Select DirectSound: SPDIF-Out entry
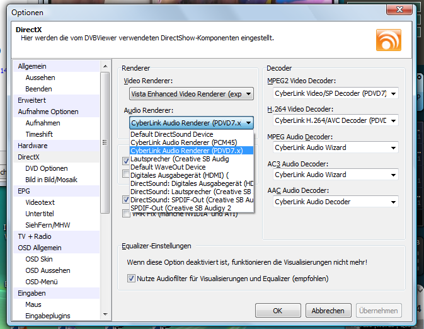 [x=192, y=200]
